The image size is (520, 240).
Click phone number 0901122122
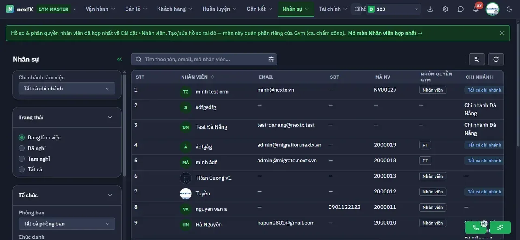(344, 207)
